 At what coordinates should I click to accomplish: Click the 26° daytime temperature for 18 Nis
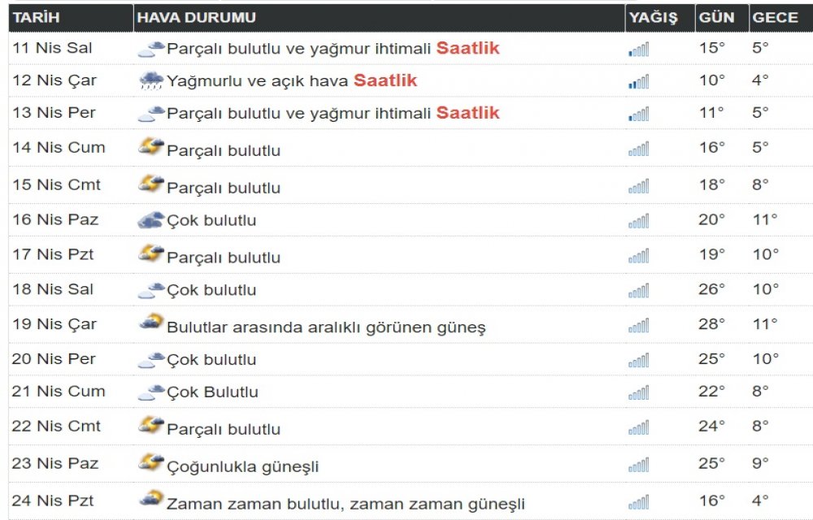(711, 287)
